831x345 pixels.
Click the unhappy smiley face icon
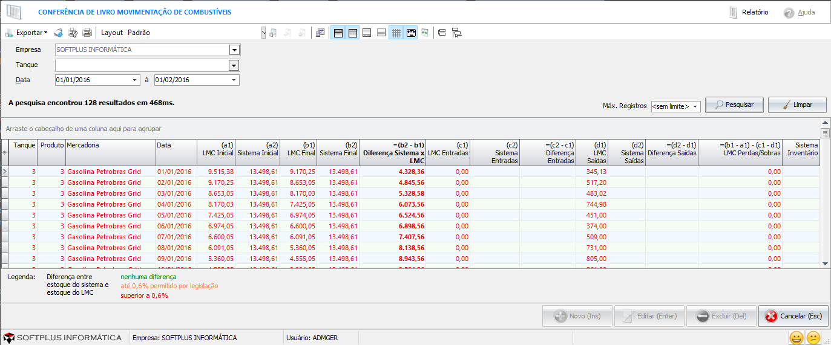(x=814, y=337)
